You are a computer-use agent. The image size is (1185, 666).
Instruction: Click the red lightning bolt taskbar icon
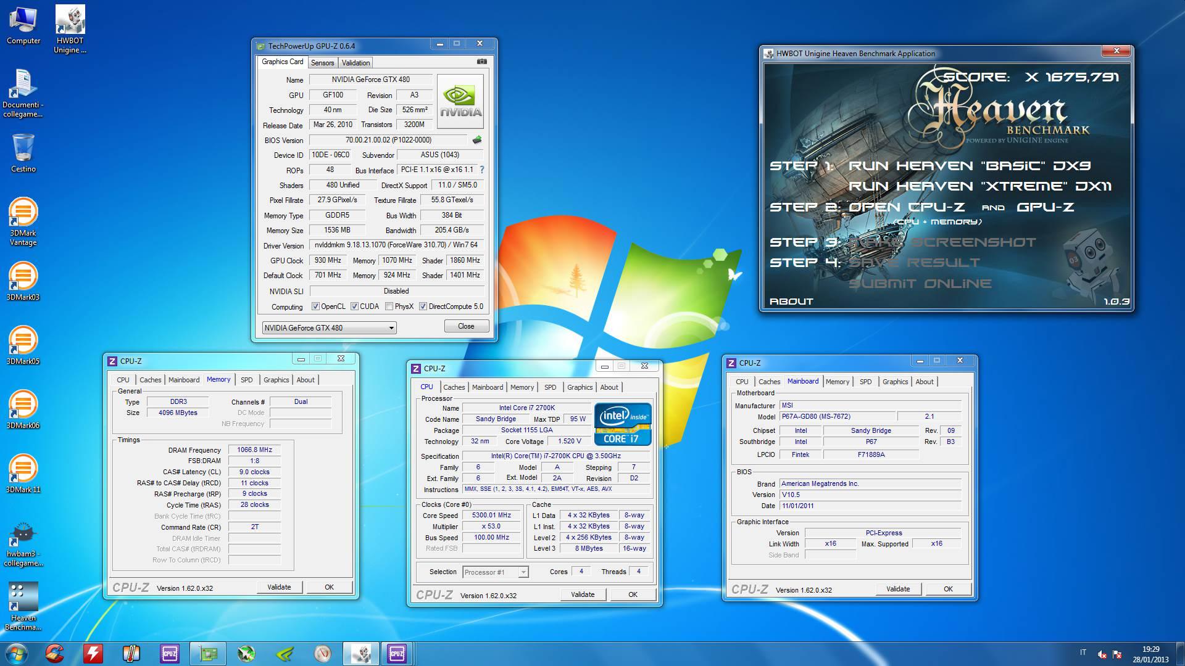click(93, 654)
